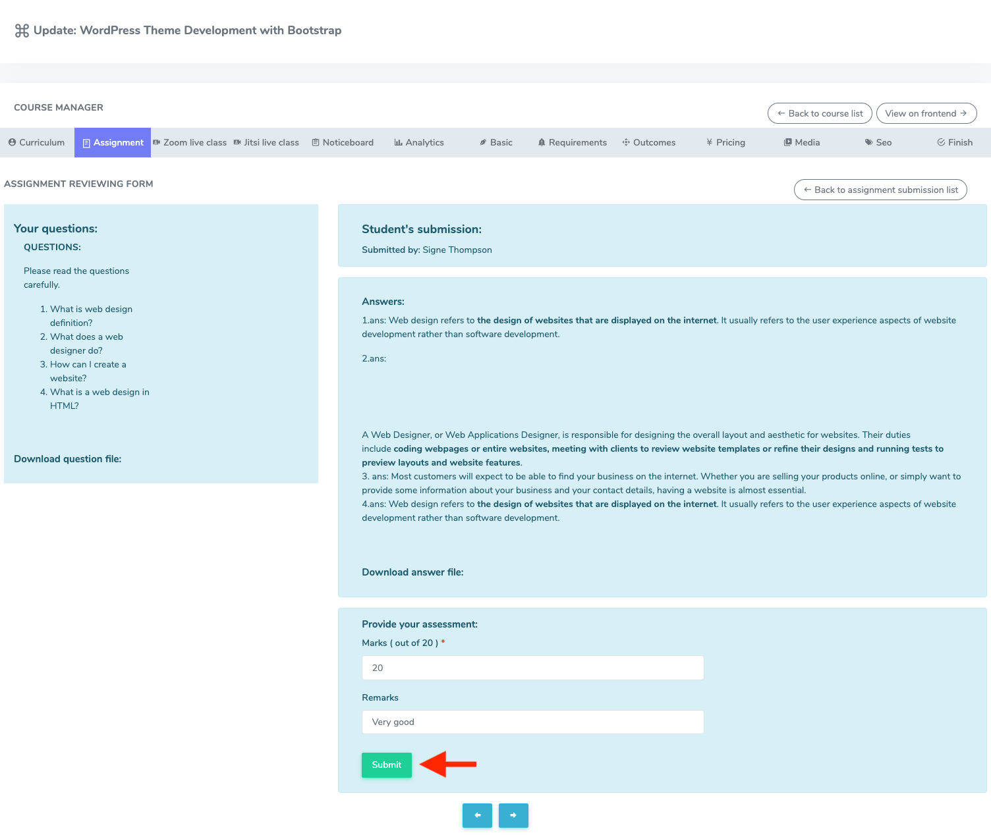
Task: Open the Jitsi live class tab
Action: point(266,142)
